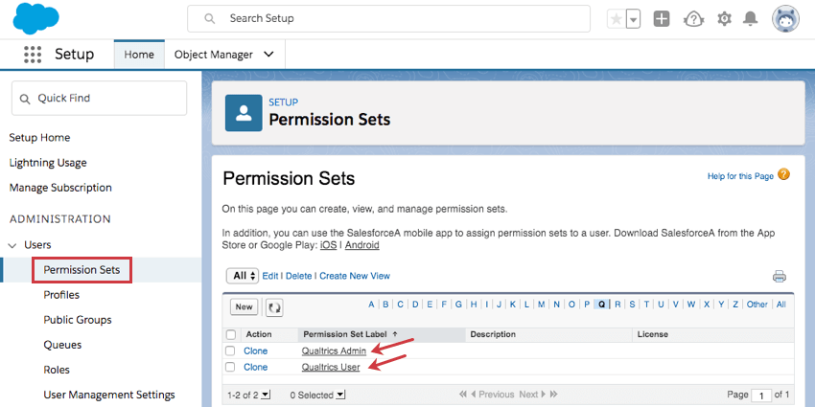Open the notifications bell

click(x=750, y=19)
